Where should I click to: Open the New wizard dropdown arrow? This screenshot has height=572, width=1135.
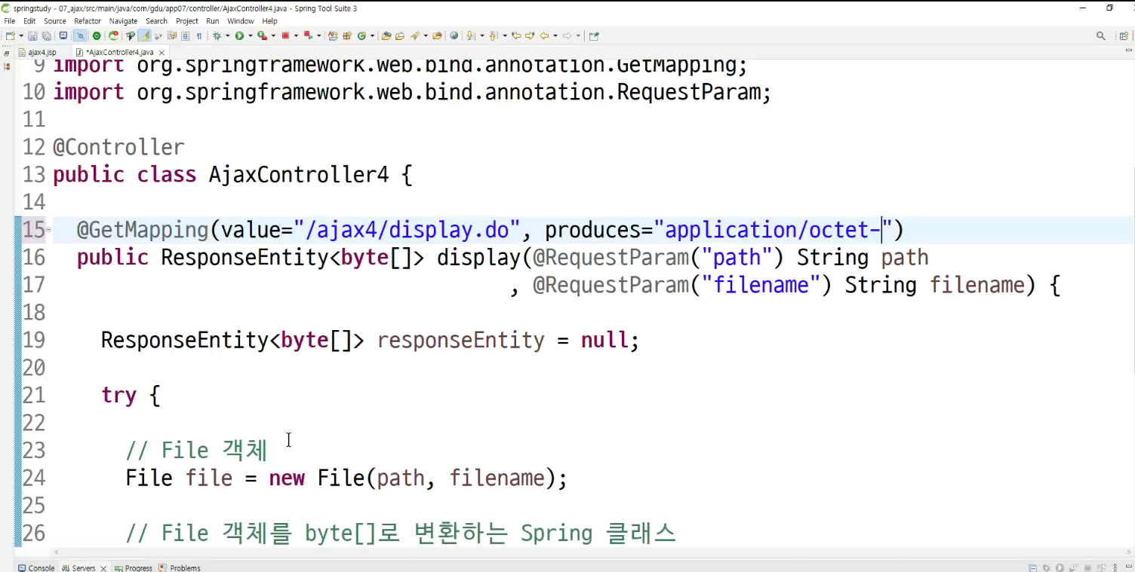pyautogui.click(x=21, y=35)
